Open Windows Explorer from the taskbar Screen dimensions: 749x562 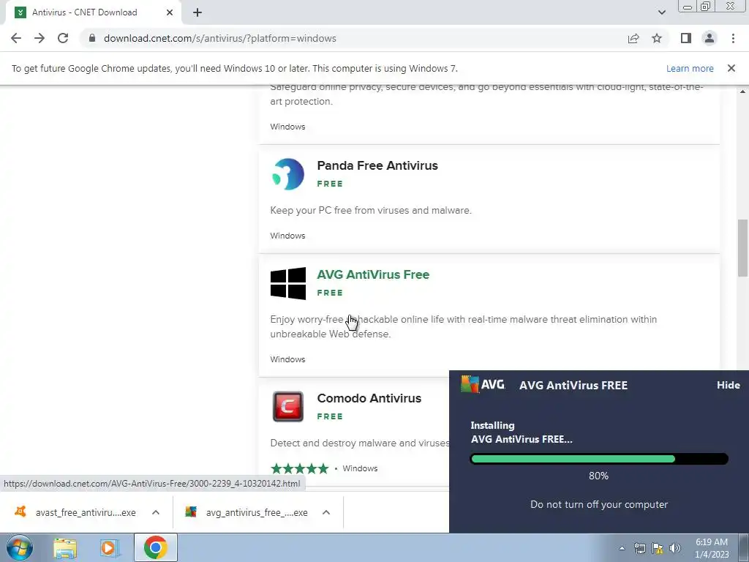tap(65, 547)
